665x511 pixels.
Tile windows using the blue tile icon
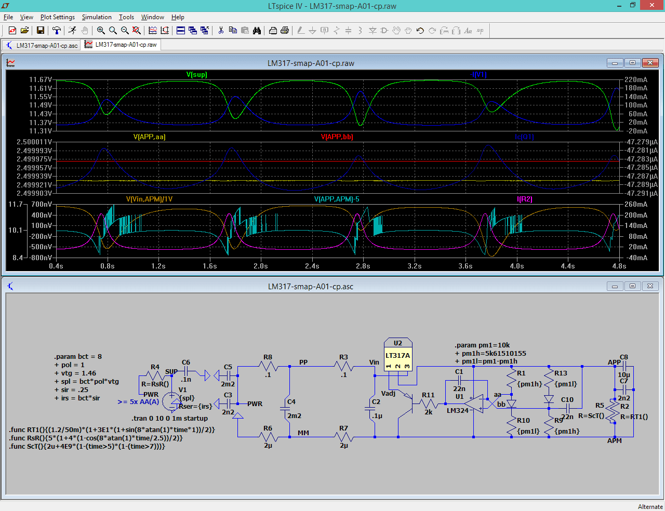tap(180, 30)
